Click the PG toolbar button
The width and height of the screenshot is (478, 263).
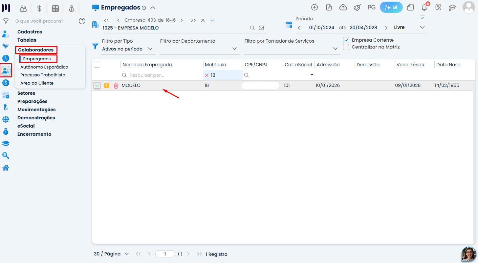coord(372,7)
